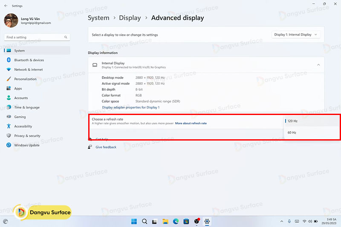
Task: Select Gaming in the sidebar
Action: pyautogui.click(x=20, y=117)
